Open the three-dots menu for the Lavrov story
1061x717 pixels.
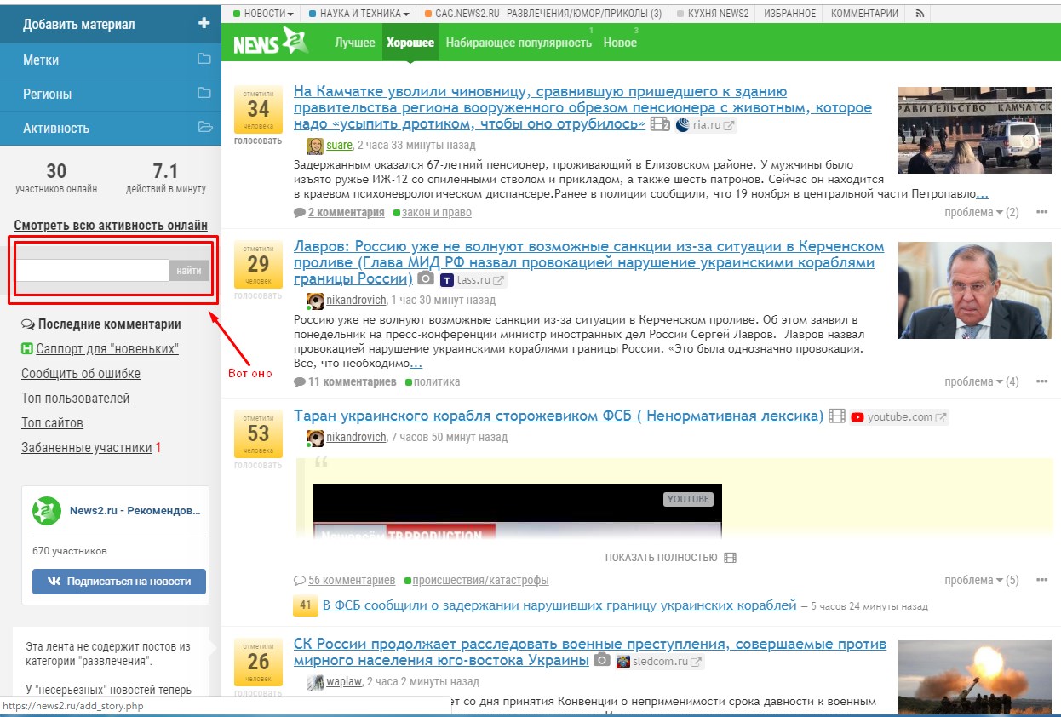pyautogui.click(x=1041, y=381)
